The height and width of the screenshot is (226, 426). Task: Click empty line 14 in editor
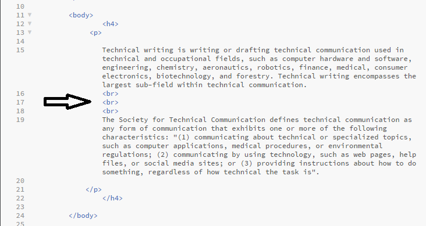[217, 41]
